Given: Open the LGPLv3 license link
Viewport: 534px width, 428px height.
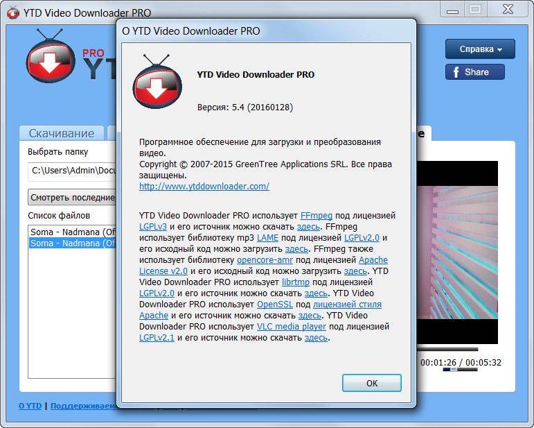Looking at the screenshot, I should coord(153,226).
